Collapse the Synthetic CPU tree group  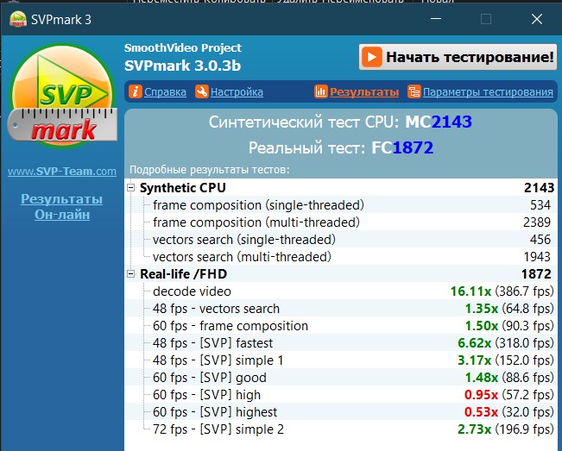[131, 188]
